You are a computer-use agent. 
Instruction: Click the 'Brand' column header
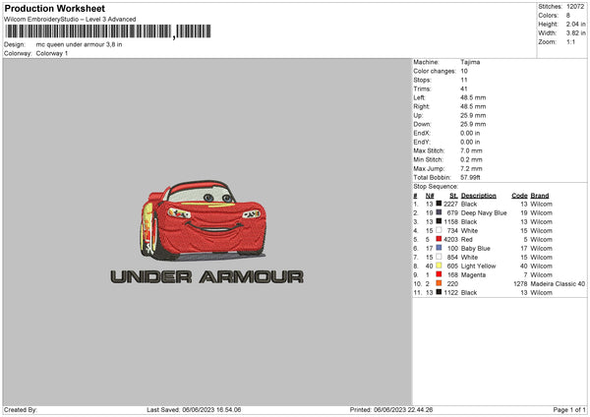click(540, 196)
